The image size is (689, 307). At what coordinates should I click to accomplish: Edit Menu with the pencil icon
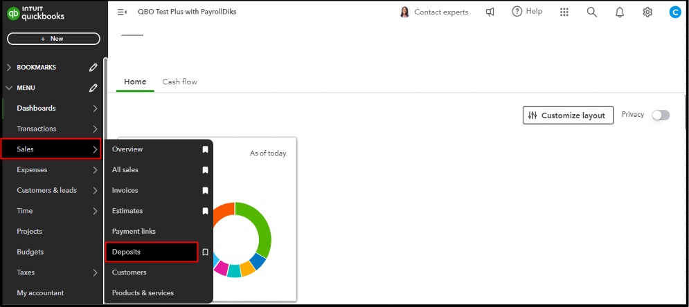[x=93, y=88]
